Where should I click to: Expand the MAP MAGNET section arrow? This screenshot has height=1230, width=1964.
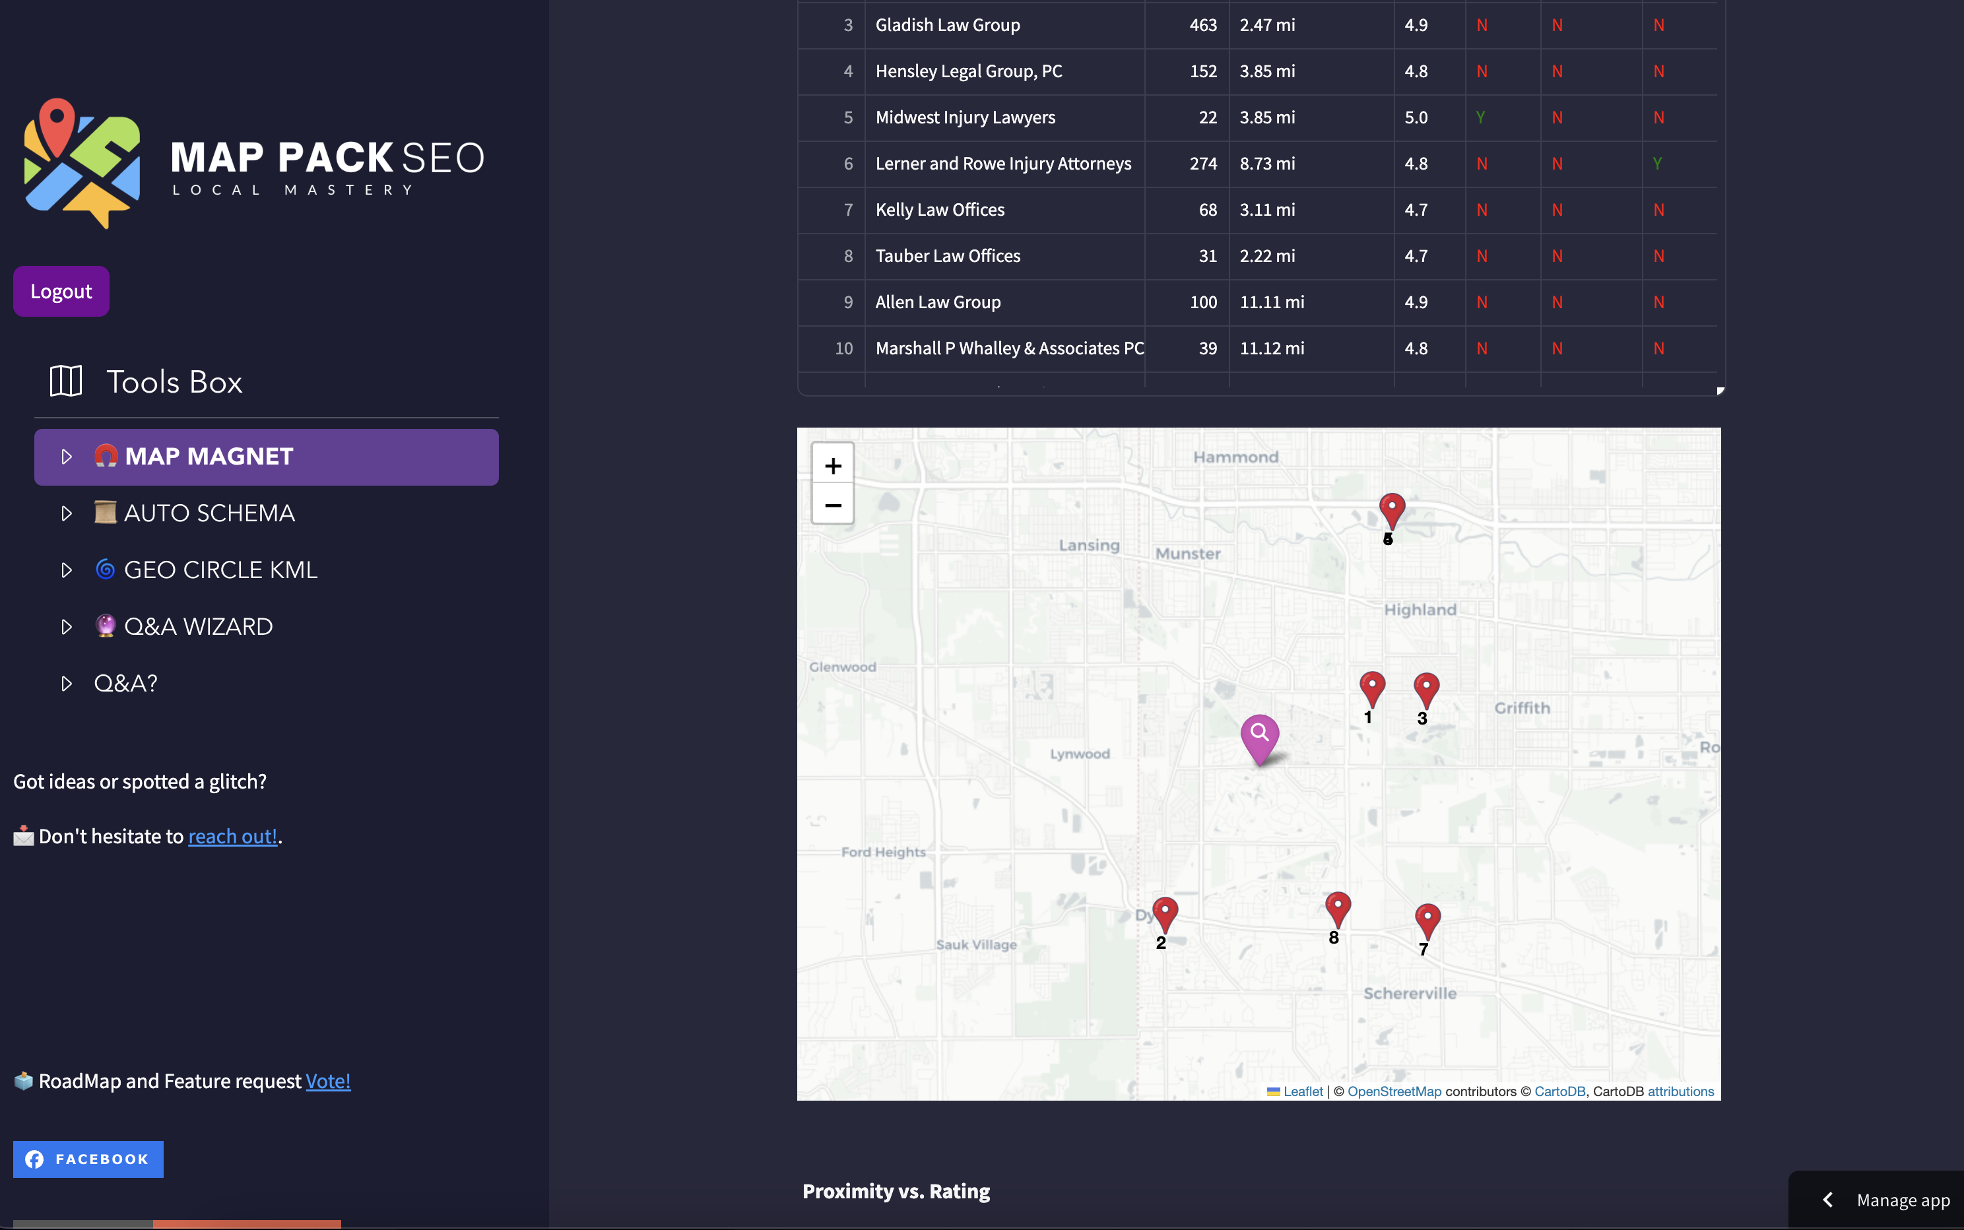pyautogui.click(x=67, y=457)
